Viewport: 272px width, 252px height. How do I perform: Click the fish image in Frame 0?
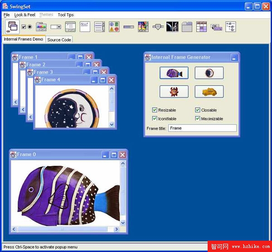(69, 196)
